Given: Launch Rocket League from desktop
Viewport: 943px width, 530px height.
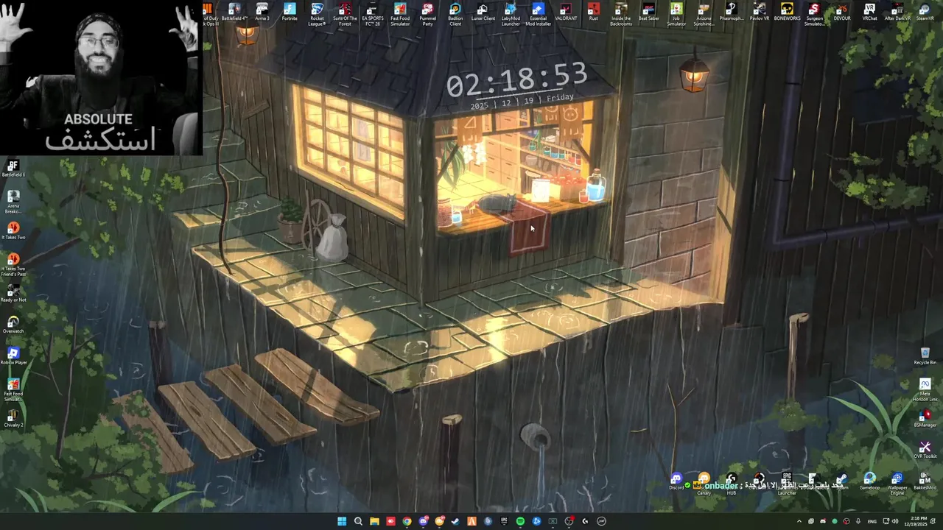Looking at the screenshot, I should coord(317,14).
